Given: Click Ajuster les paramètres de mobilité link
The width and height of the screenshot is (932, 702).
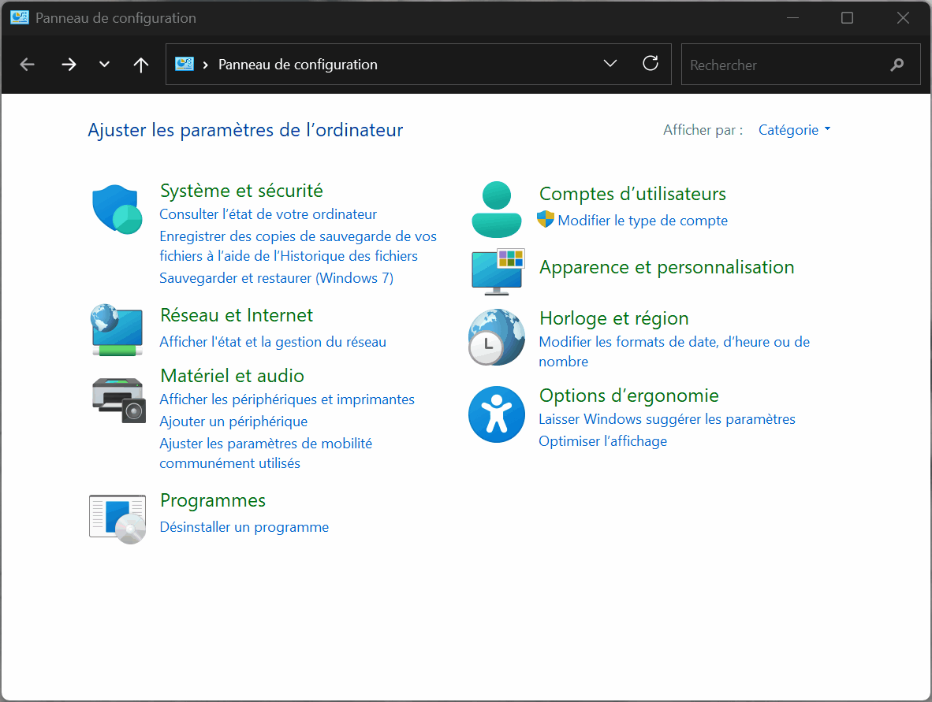Looking at the screenshot, I should coord(266,453).
